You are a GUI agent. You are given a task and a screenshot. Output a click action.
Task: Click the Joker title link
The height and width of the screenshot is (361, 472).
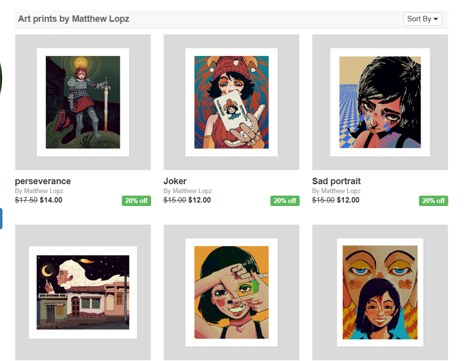pos(175,181)
